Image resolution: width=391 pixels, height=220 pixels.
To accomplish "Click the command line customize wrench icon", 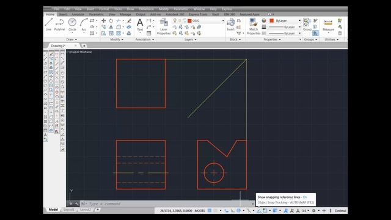I will 76,204.
